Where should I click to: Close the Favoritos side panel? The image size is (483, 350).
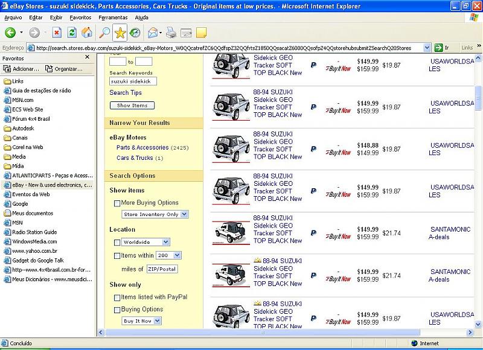pos(87,57)
